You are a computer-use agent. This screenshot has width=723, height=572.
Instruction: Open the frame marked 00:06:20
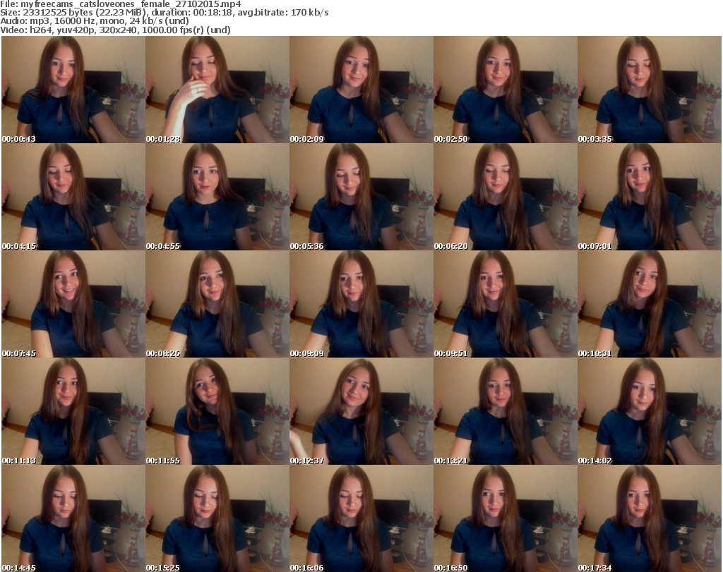coord(506,197)
